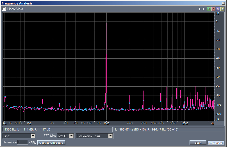The width and height of the screenshot is (230, 147).
Task: Click the 0 dB label on level axis
Action: 217,22
